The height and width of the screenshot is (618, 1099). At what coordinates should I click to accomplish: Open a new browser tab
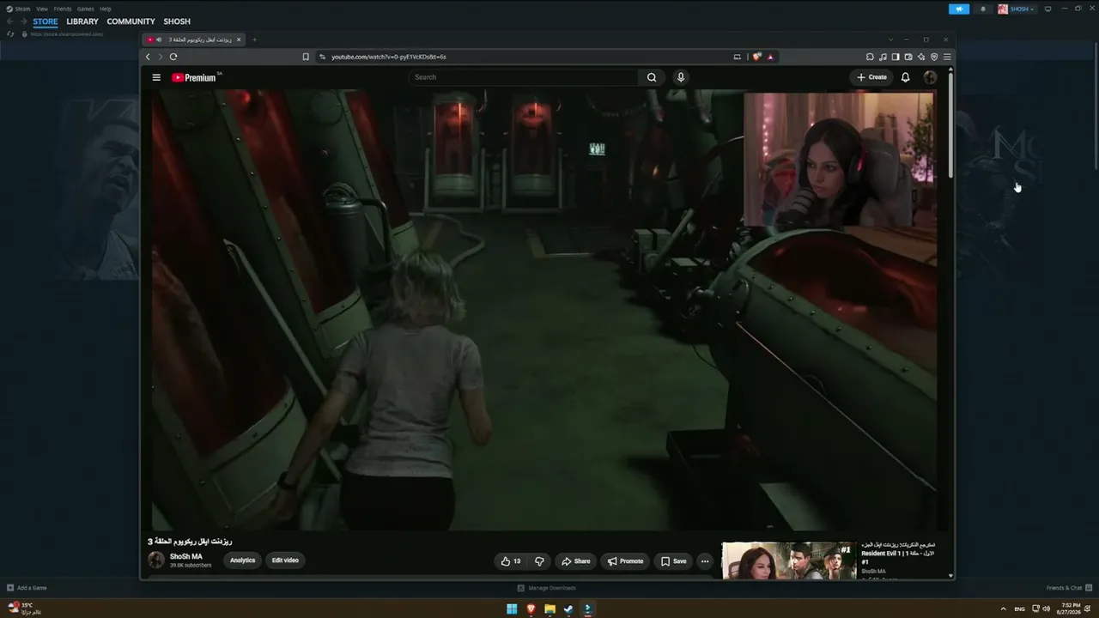pos(254,39)
